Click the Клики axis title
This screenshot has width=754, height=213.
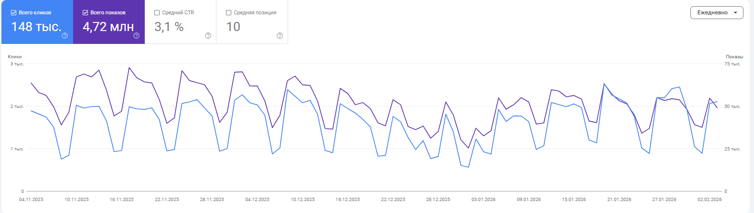click(x=15, y=57)
